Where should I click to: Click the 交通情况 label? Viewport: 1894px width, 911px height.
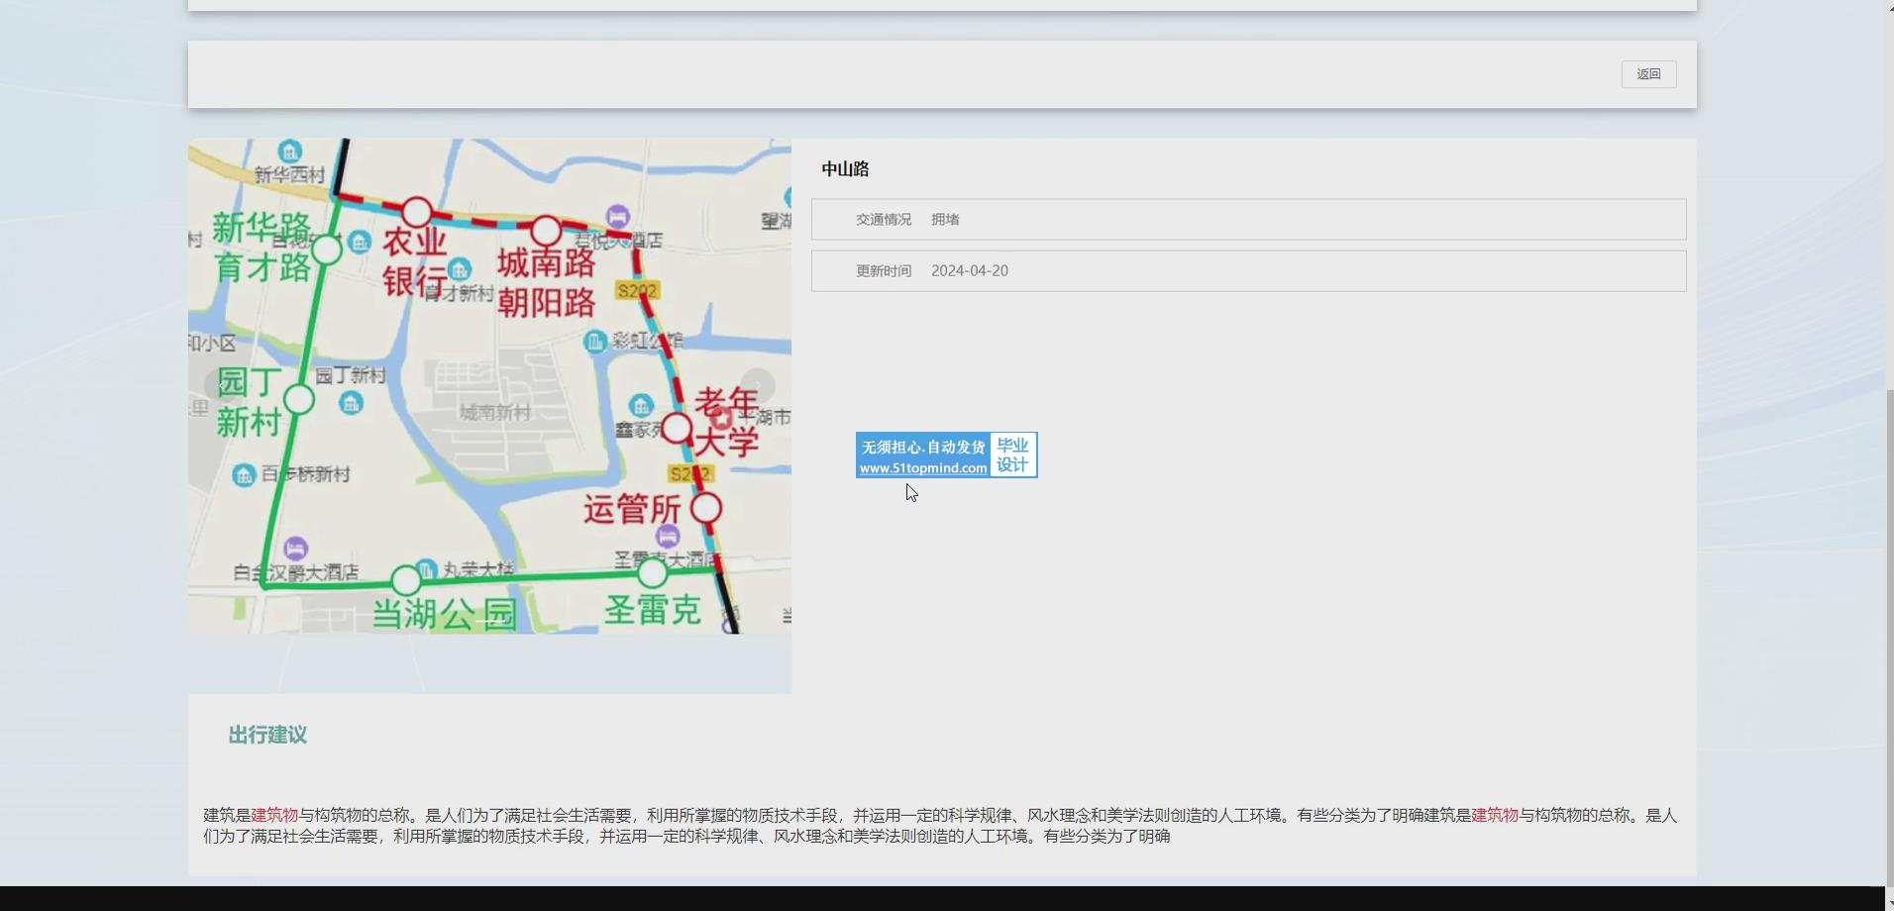coord(884,220)
